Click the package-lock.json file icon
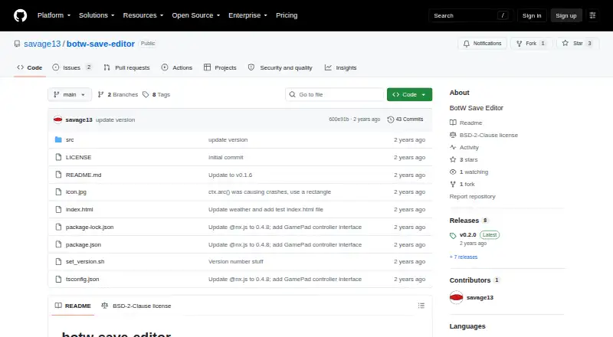The image size is (613, 337). point(58,227)
